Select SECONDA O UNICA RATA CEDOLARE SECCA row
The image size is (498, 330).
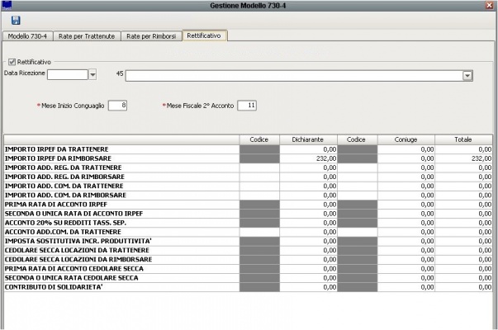[72, 278]
